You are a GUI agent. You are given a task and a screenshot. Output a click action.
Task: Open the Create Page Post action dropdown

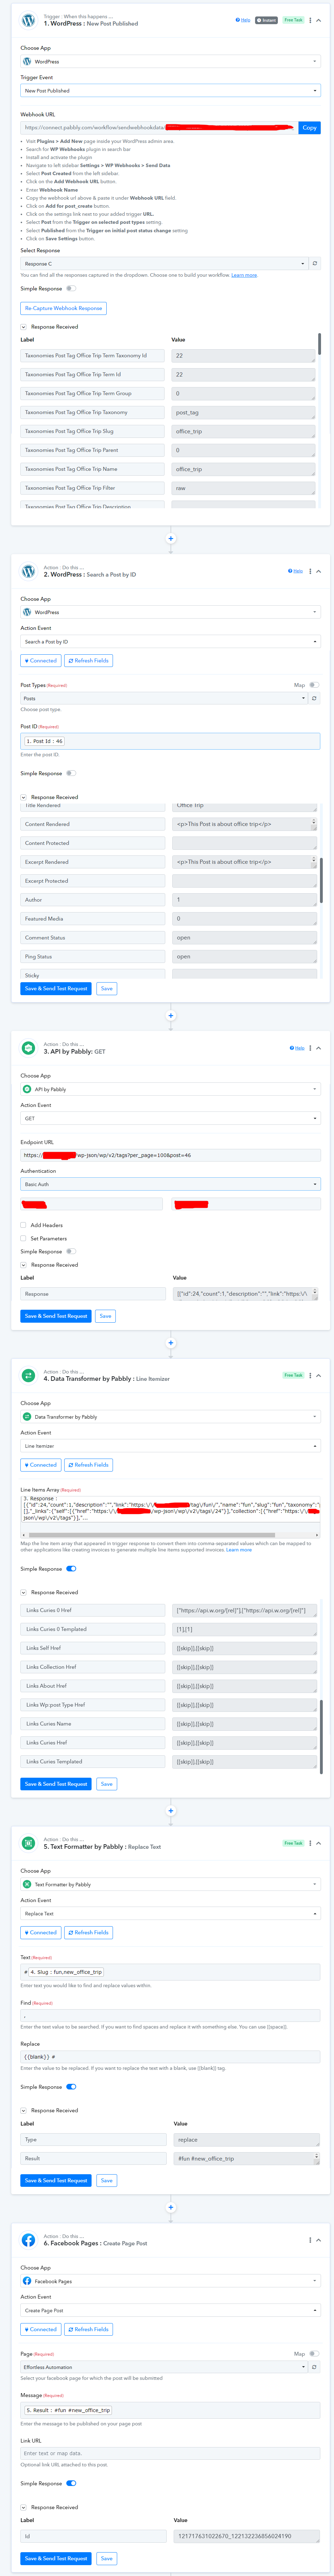171,2310
